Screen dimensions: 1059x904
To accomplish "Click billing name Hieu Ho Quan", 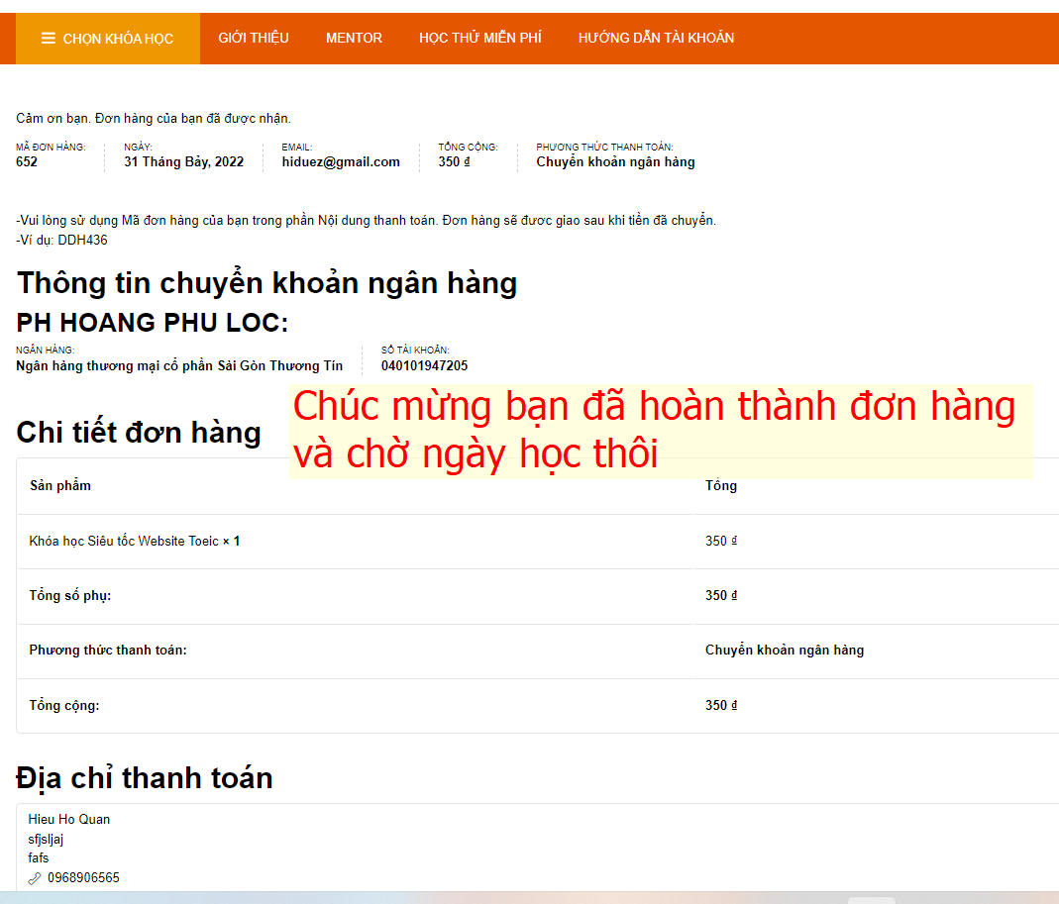I will coord(69,820).
